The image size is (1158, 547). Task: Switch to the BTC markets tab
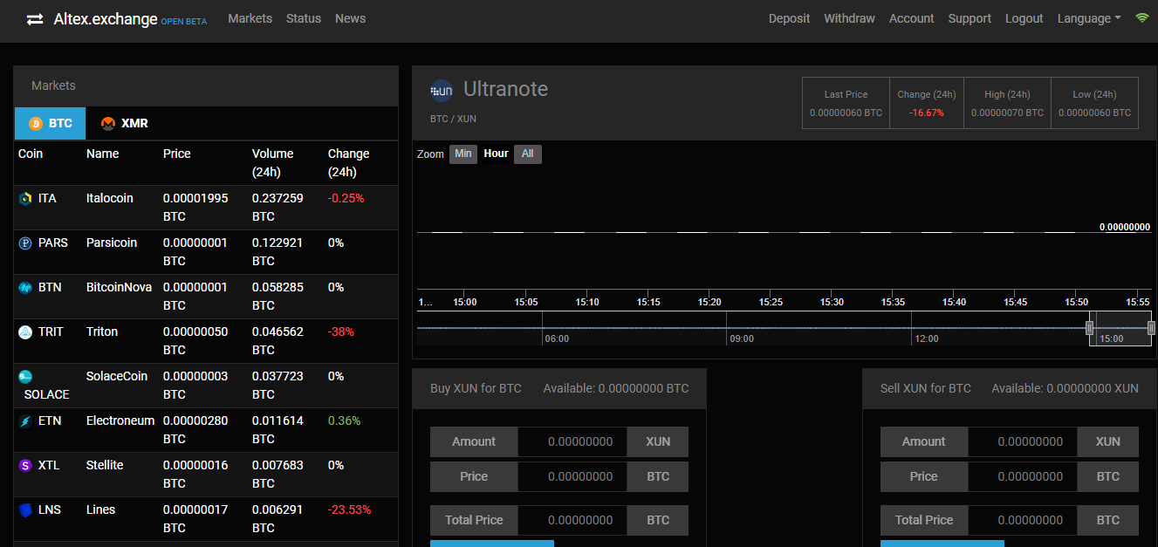tap(51, 123)
